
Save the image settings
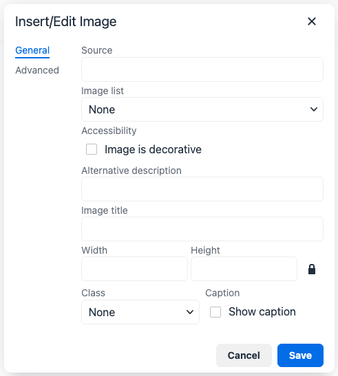tap(300, 355)
